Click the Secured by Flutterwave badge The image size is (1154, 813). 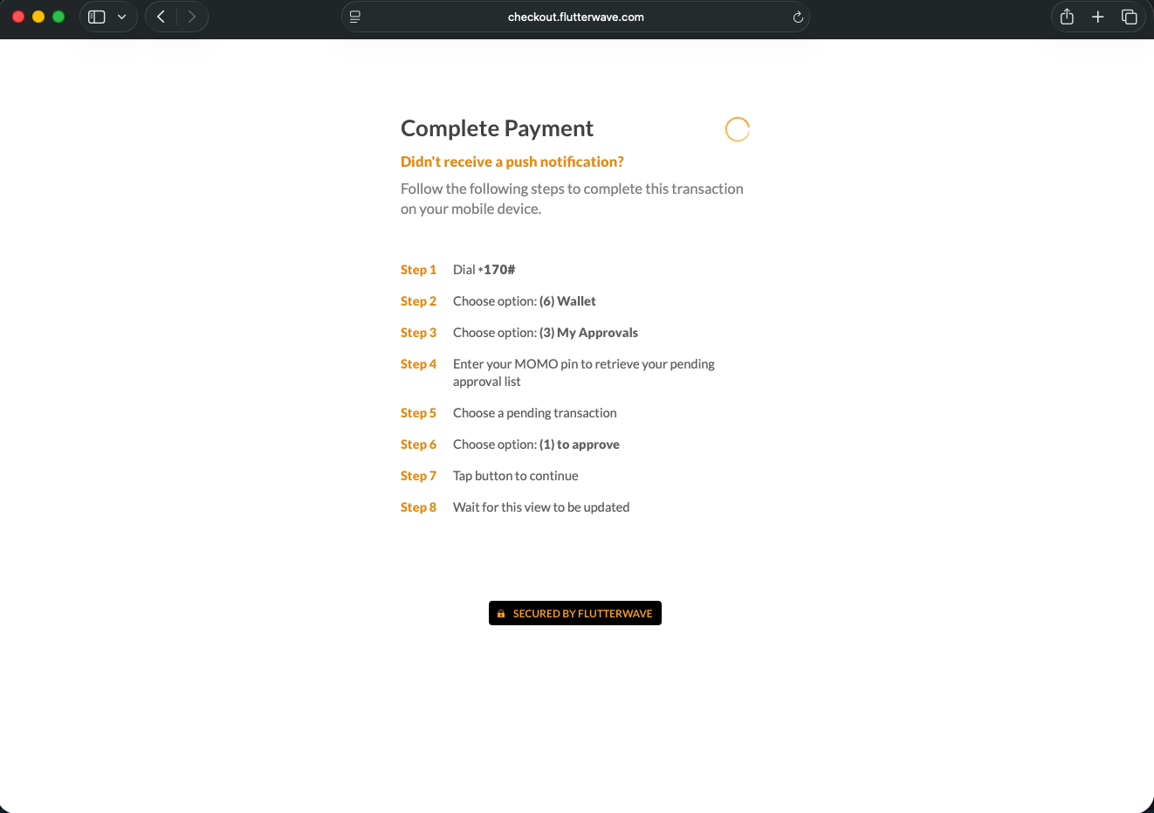[575, 613]
